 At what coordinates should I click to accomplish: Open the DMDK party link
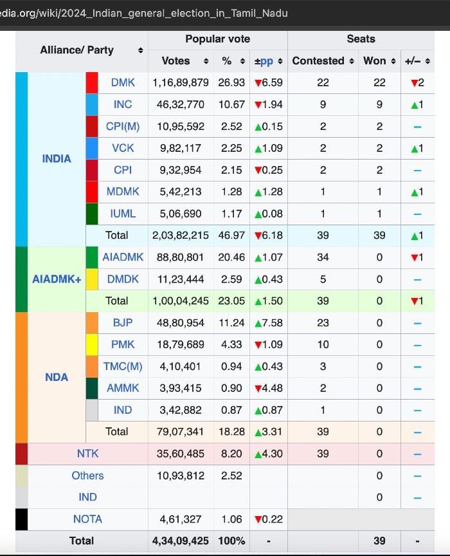pos(123,279)
